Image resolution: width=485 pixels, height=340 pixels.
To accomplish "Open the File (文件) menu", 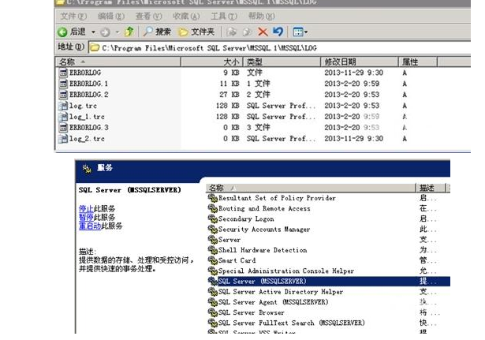I will (x=73, y=16).
